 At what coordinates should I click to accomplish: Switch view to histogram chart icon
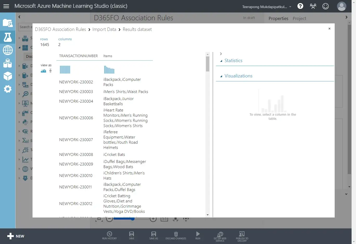43,71
